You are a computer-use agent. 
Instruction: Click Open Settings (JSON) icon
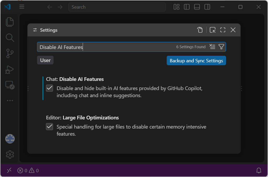click(200, 30)
